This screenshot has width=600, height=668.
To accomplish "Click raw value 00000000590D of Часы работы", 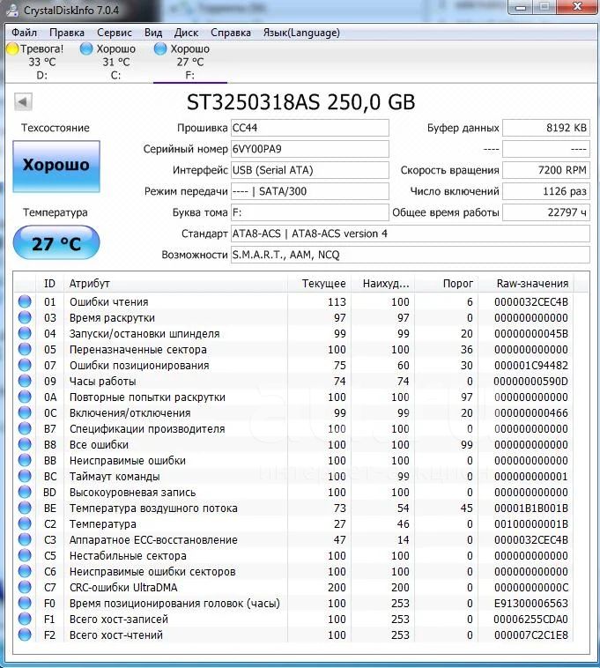I will [x=531, y=382].
